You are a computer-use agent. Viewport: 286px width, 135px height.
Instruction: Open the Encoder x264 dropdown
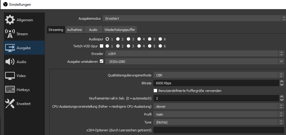(195, 54)
